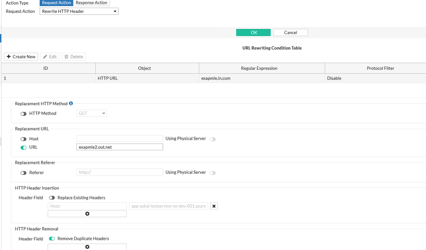Enable the HTTP Method toggle

[23, 114]
